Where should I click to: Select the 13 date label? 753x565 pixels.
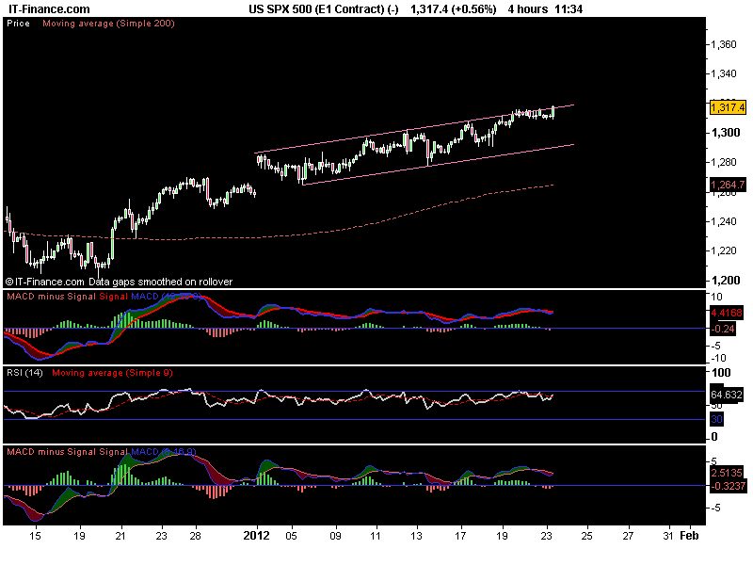click(416, 536)
